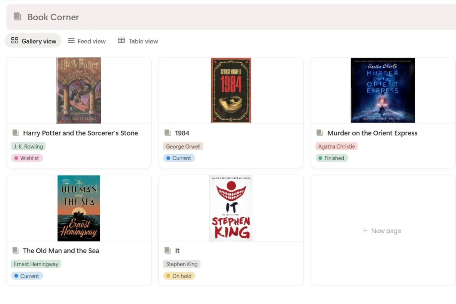Click the Gallery view grid icon
The height and width of the screenshot is (304, 456).
[x=14, y=41]
